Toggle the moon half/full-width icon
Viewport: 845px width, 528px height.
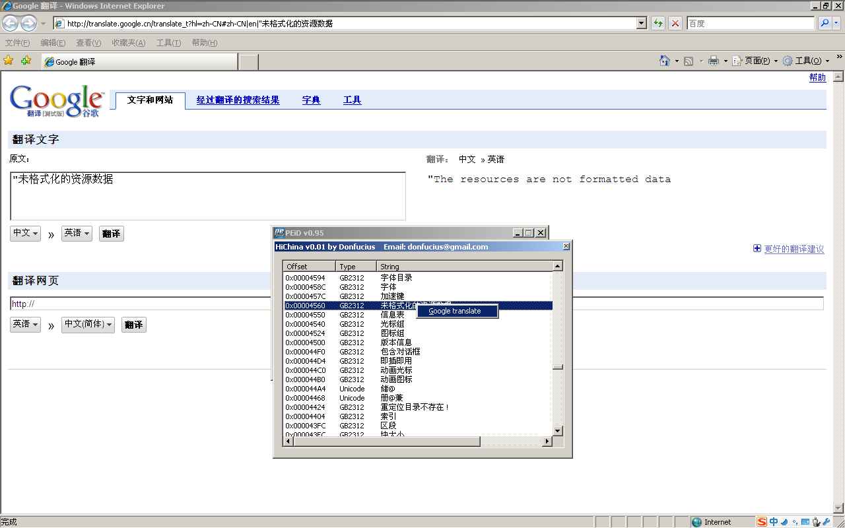point(784,522)
